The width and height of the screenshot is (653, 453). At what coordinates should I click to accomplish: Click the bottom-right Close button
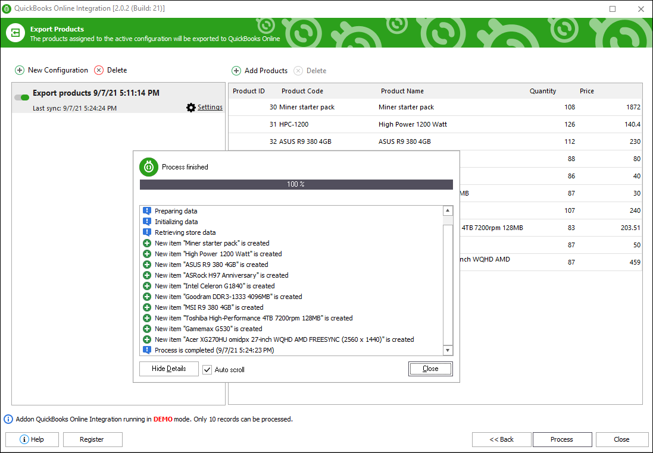pyautogui.click(x=621, y=439)
